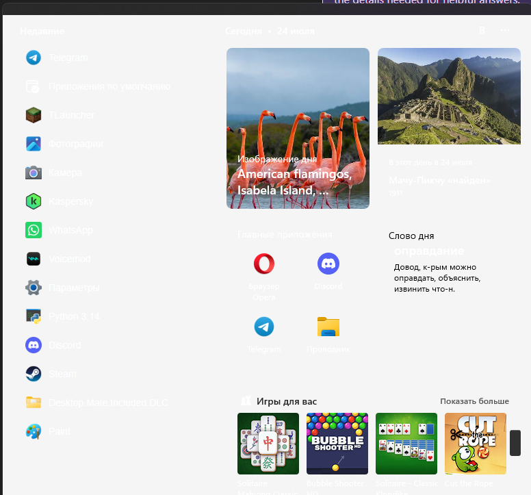Click the Bing B icon at top
The image size is (531, 495).
482,31
